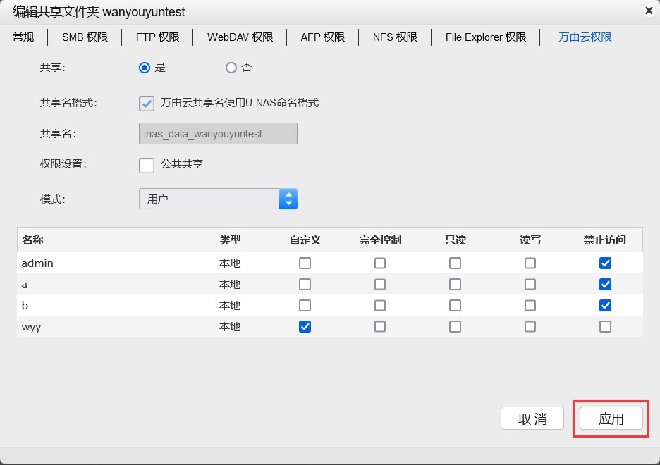660x465 pixels.
Task: Grant 完全控制 to user admin
Action: (x=379, y=263)
